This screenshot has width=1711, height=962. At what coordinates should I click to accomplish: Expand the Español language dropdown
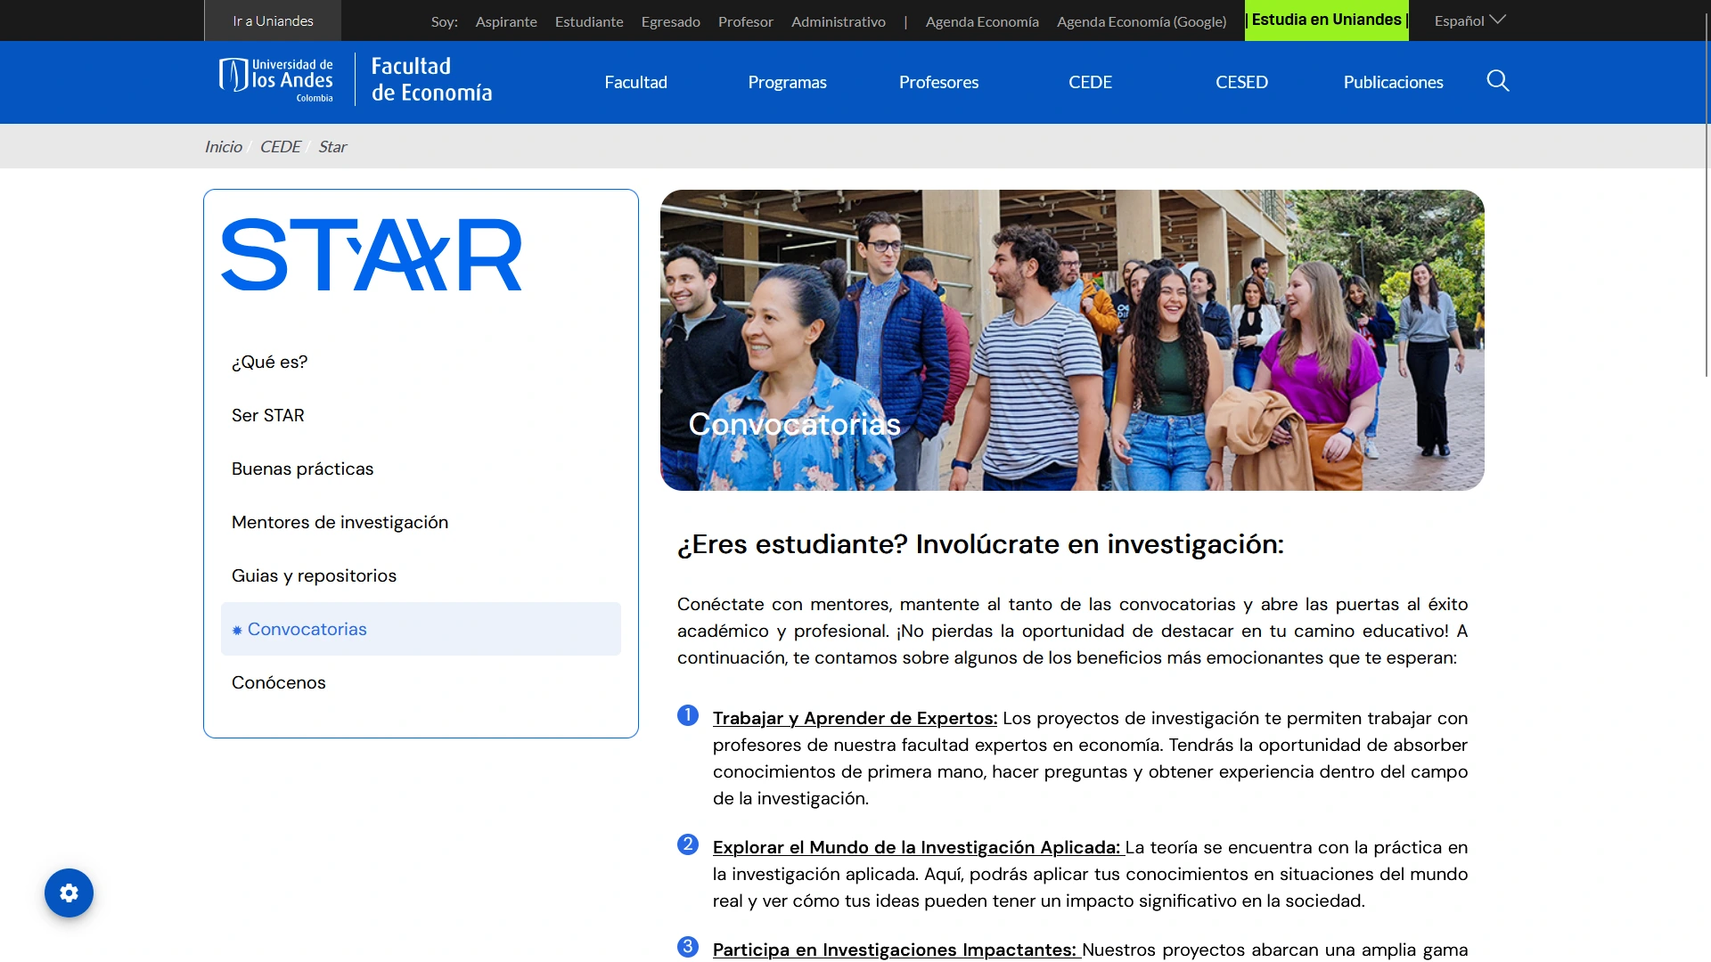click(1469, 20)
